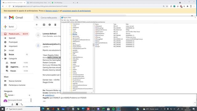Open Gmail main menu hamburger icon

(x=5, y=18)
